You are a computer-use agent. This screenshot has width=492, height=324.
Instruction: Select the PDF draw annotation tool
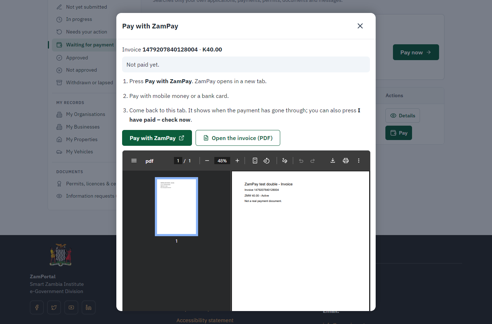pos(285,161)
